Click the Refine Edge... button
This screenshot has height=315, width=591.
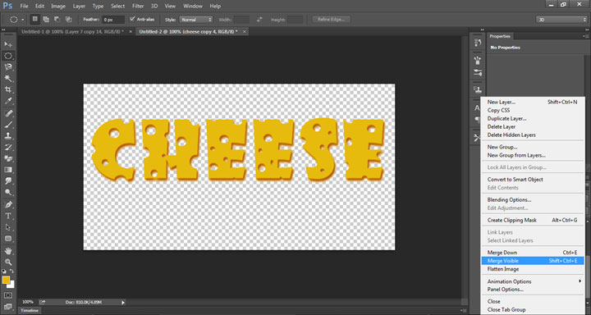tap(332, 19)
